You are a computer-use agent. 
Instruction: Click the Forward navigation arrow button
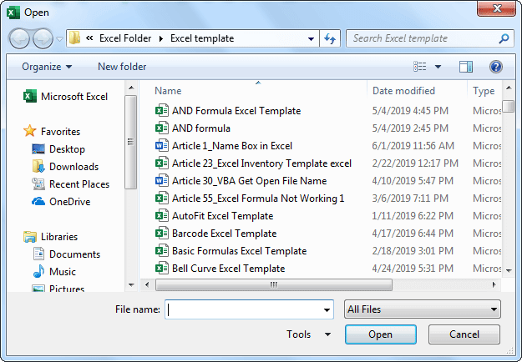pyautogui.click(x=43, y=38)
